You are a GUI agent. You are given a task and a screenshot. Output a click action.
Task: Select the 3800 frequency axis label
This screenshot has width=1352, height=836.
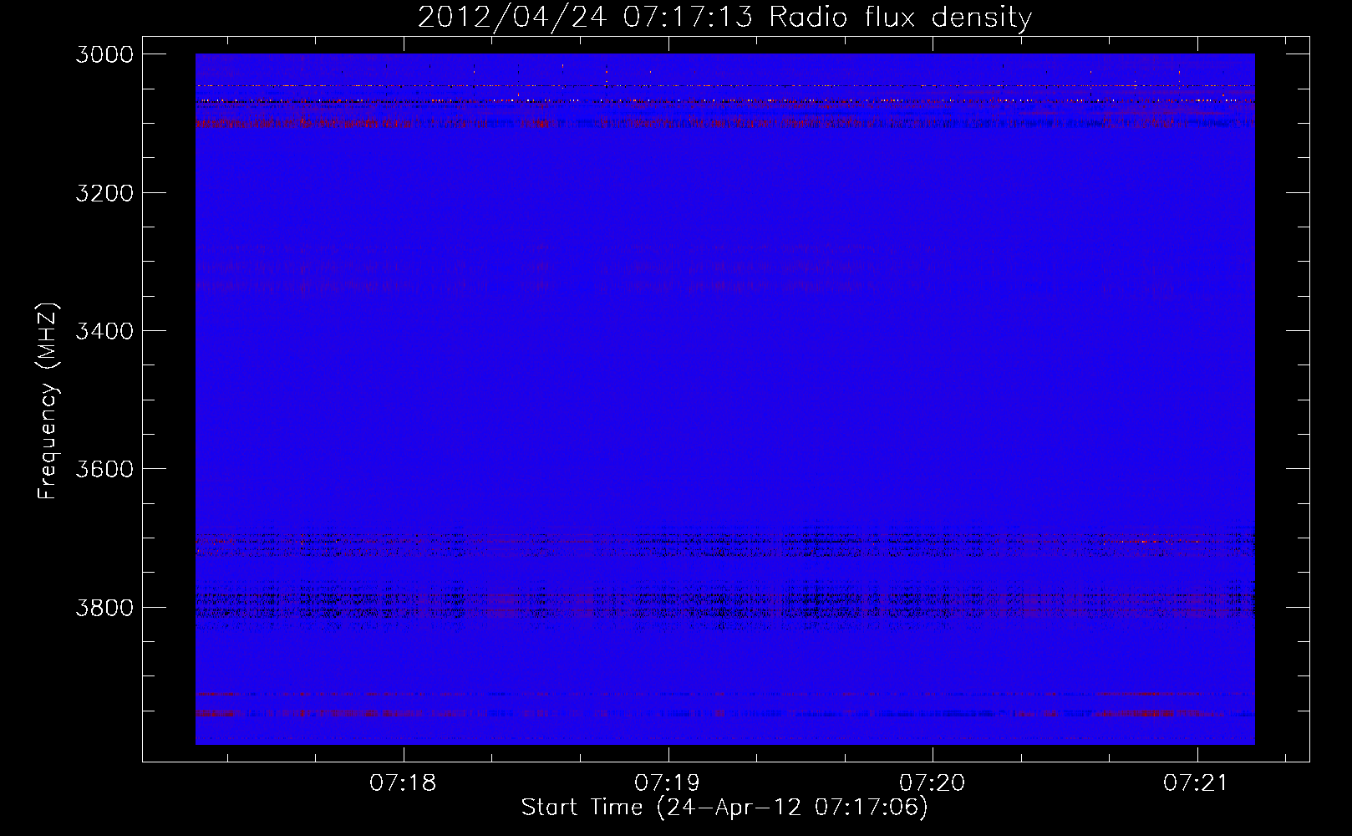pos(104,607)
